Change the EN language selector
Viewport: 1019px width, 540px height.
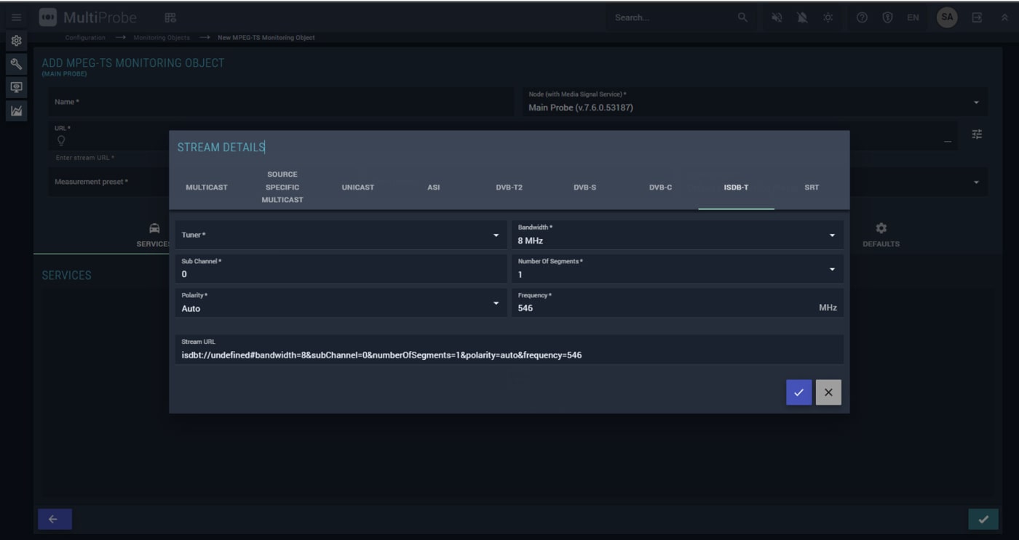913,17
